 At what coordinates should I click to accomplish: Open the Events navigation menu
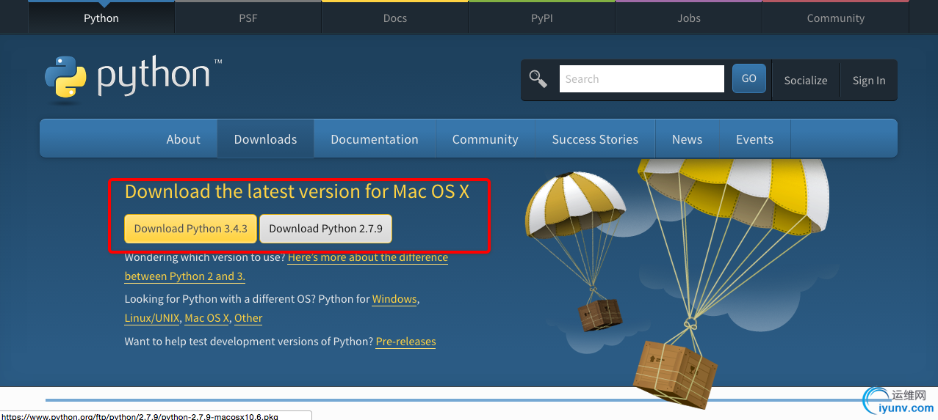click(755, 139)
